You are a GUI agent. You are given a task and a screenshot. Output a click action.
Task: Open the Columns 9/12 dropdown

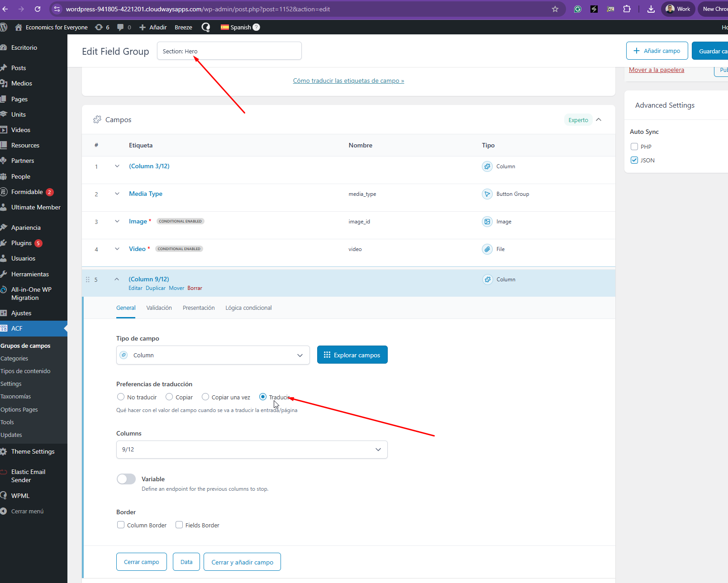coord(252,450)
